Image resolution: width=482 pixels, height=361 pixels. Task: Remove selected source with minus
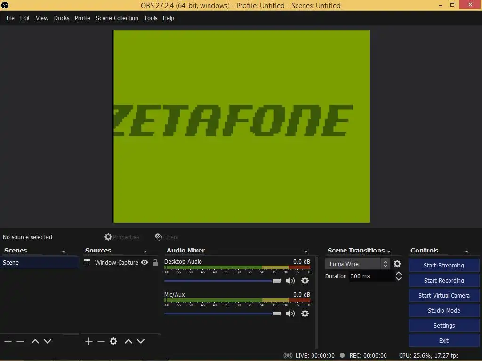coord(101,341)
